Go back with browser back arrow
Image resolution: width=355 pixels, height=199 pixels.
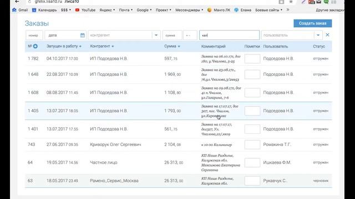pyautogui.click(x=17, y=2)
